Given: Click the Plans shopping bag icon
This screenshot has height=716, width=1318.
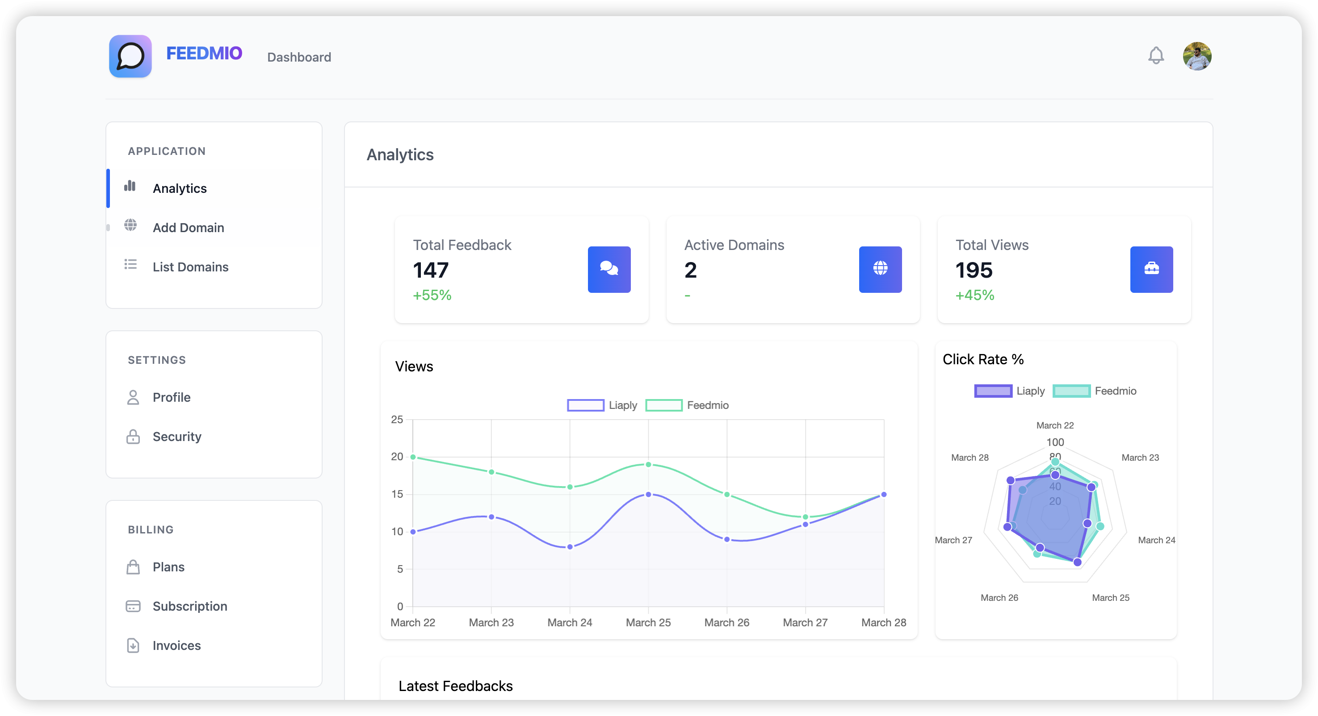Looking at the screenshot, I should 133,567.
